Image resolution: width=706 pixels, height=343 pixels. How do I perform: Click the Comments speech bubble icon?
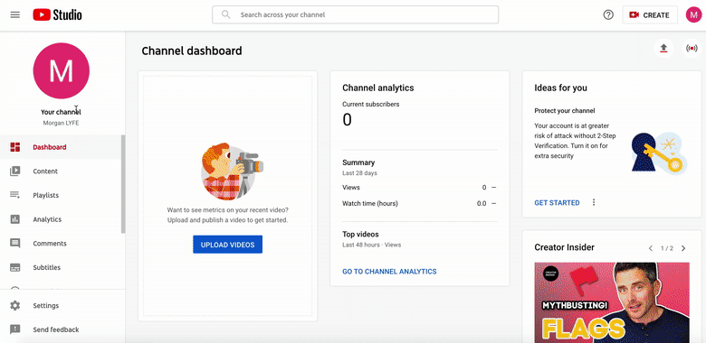tap(15, 244)
